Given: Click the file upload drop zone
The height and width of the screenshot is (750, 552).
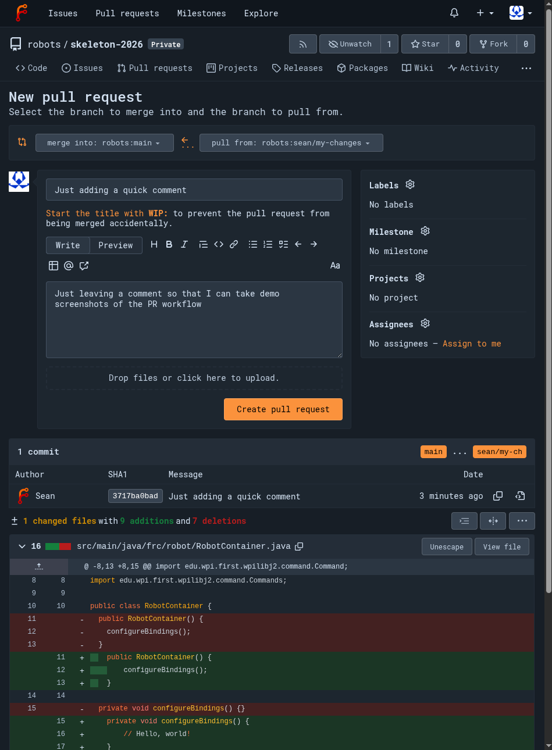Looking at the screenshot, I should 194,378.
